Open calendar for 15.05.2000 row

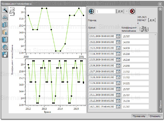(118, 60)
